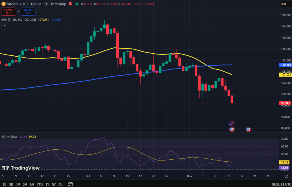The width and height of the screenshot is (292, 187).
Task: Select the 1M time range
Action: (18, 184)
